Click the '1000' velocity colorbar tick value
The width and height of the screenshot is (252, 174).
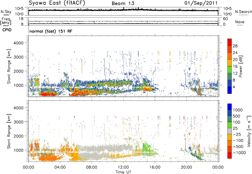tap(238, 110)
